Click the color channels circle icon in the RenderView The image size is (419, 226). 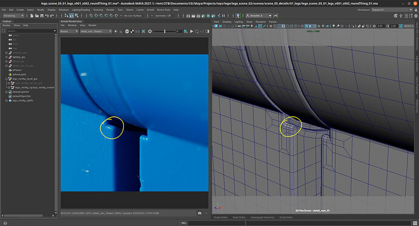(x=127, y=32)
